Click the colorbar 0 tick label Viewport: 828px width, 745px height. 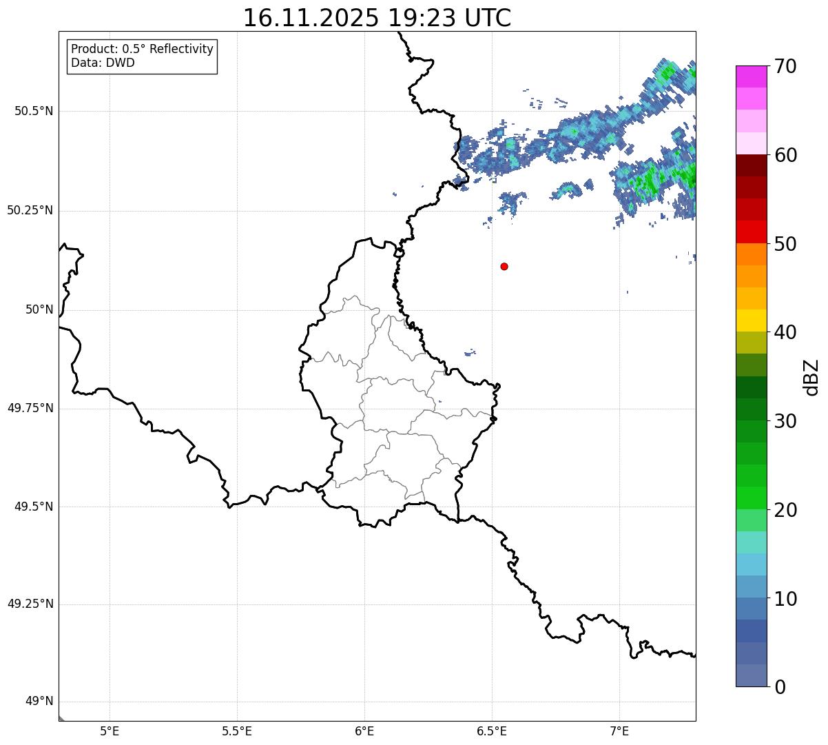pyautogui.click(x=780, y=688)
